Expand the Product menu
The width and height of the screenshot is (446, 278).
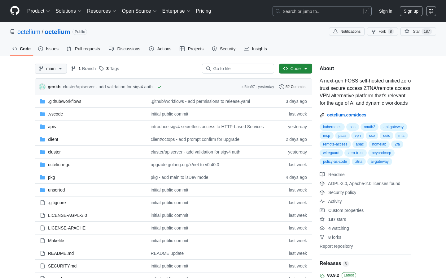click(38, 11)
